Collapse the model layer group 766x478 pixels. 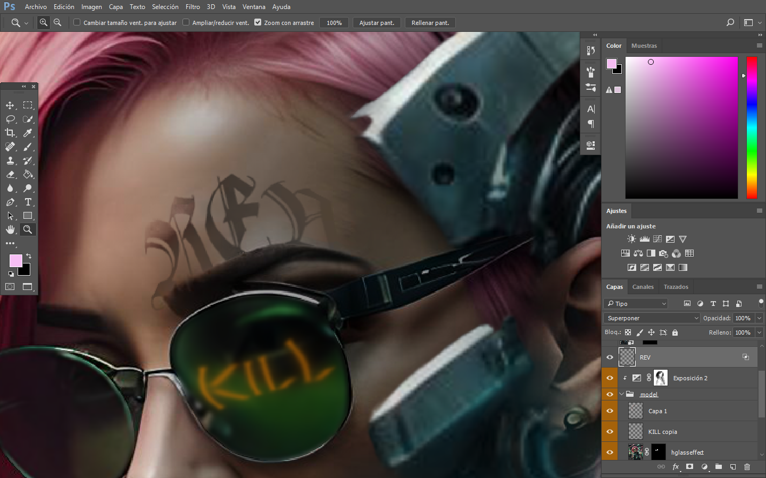pos(621,394)
